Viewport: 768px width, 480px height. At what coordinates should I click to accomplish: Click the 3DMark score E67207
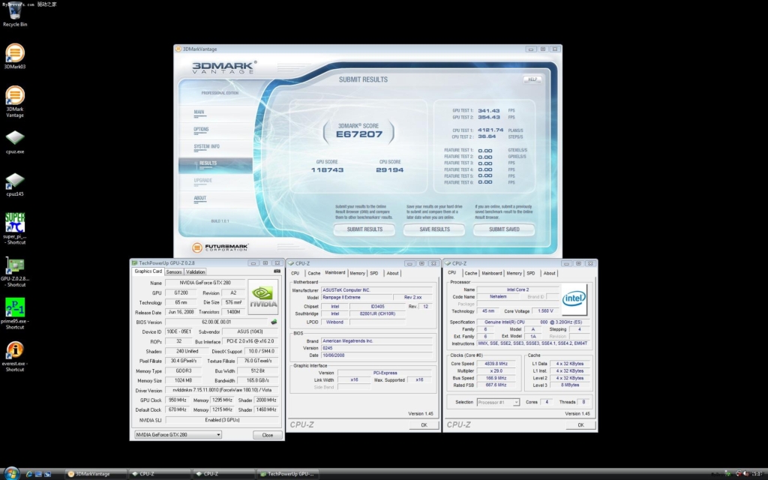(x=359, y=134)
